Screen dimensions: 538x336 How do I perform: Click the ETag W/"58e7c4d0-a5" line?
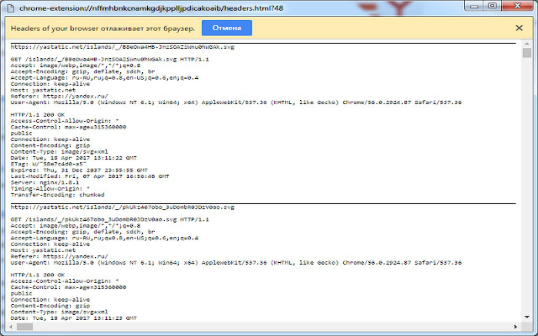pos(49,164)
